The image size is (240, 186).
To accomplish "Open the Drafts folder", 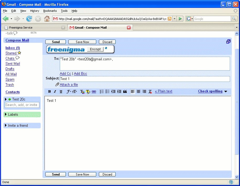I will pyautogui.click(x=10, y=69).
